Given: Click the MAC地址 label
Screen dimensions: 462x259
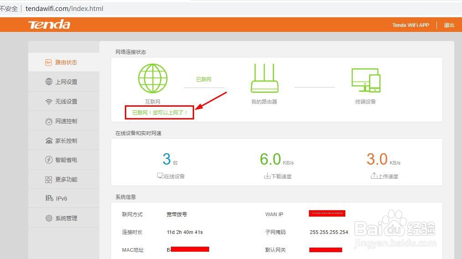Looking at the screenshot, I should click(133, 250).
